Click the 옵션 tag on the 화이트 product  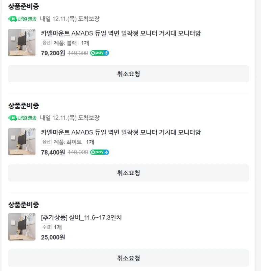[x=46, y=142]
